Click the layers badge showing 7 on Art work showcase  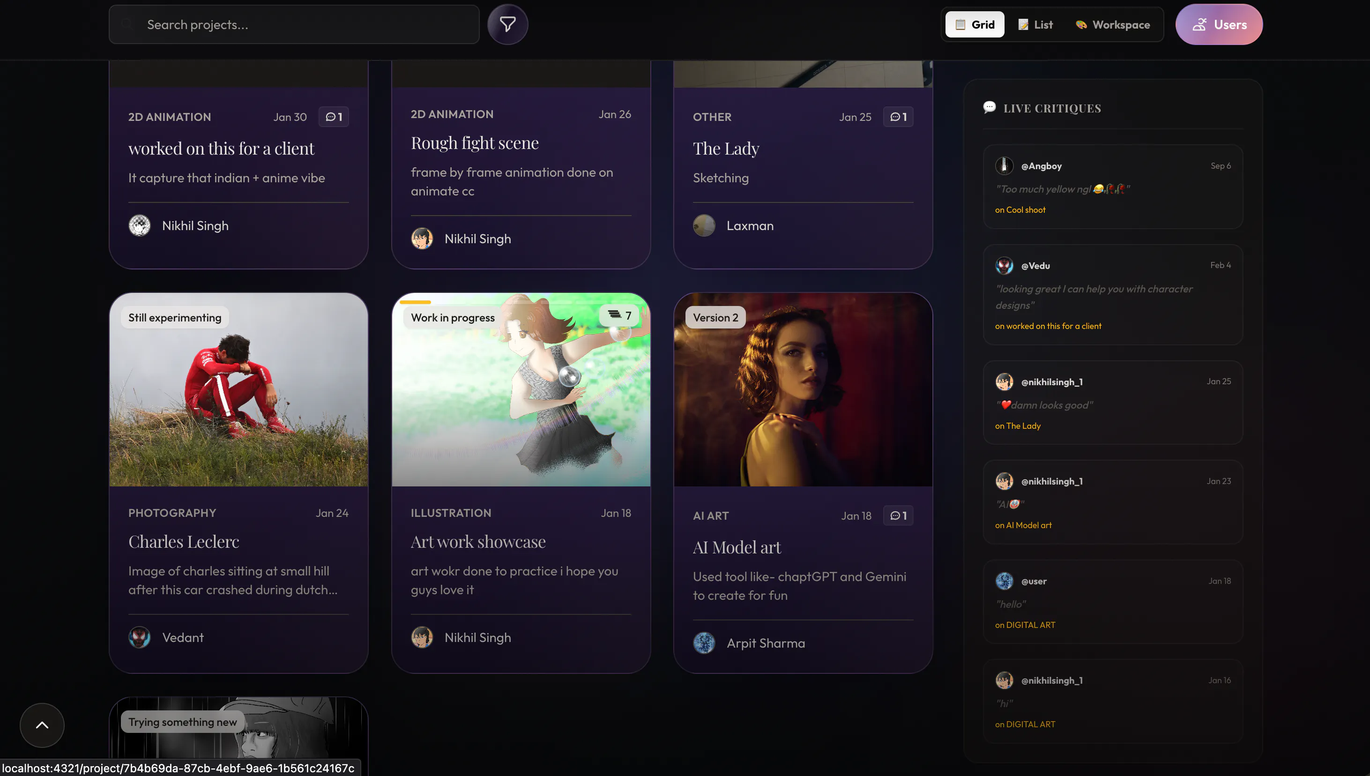click(x=619, y=315)
